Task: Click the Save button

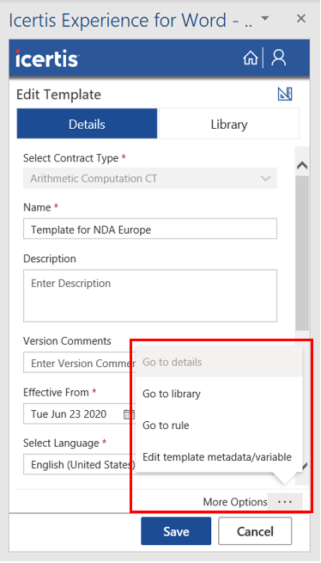Action: tap(176, 531)
